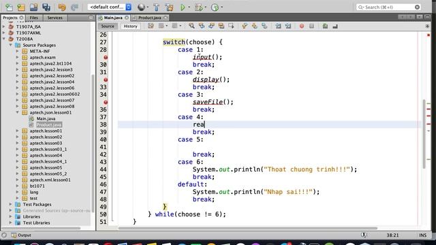Screen dimensions: 436x245
Task: Open the Output panel button
Action: [21, 235]
